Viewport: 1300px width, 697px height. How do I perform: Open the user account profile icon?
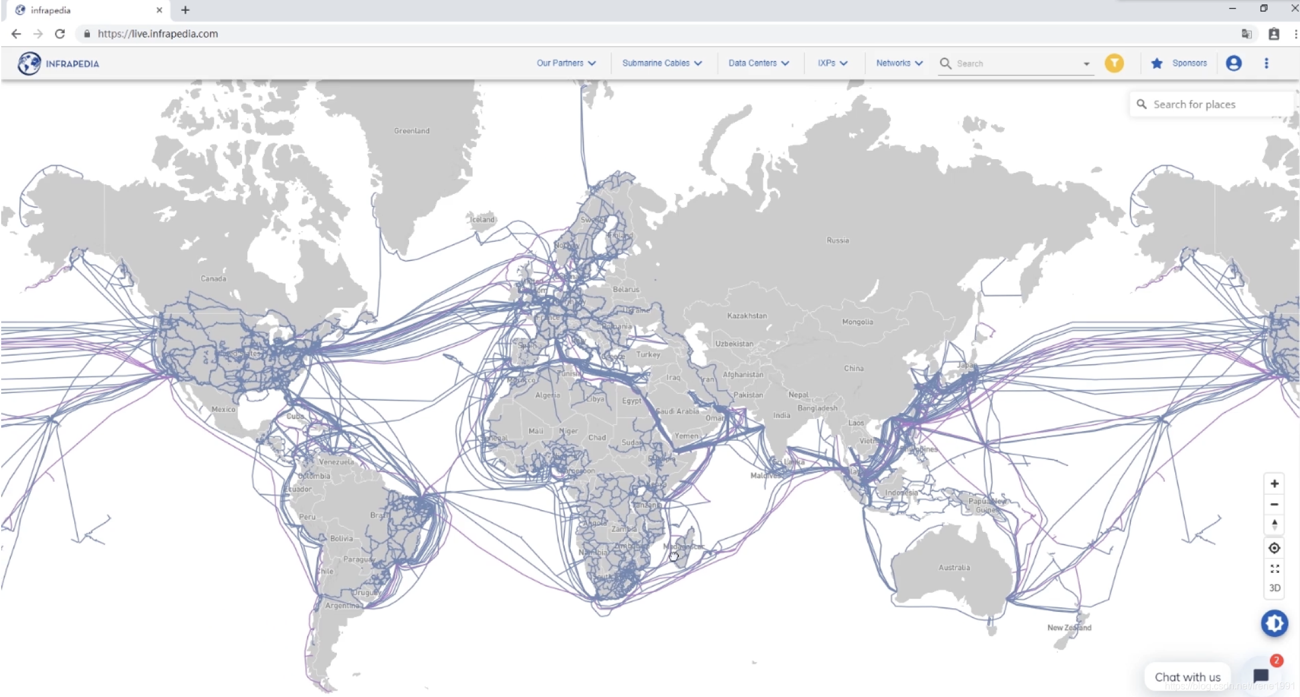(1234, 63)
